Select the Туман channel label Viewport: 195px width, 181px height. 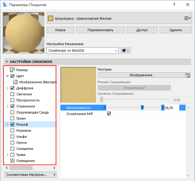pyautogui.click(x=21, y=118)
